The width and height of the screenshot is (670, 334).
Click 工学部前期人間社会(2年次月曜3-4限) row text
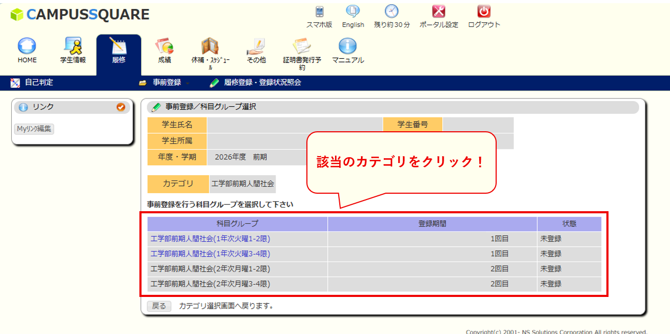pos(210,284)
